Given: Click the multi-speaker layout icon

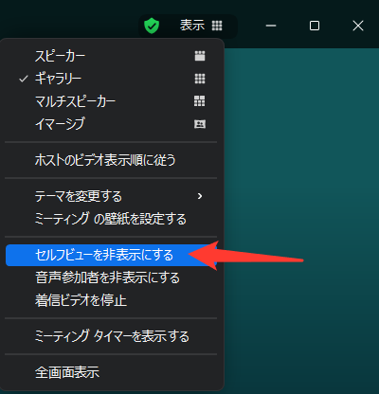Looking at the screenshot, I should point(200,101).
